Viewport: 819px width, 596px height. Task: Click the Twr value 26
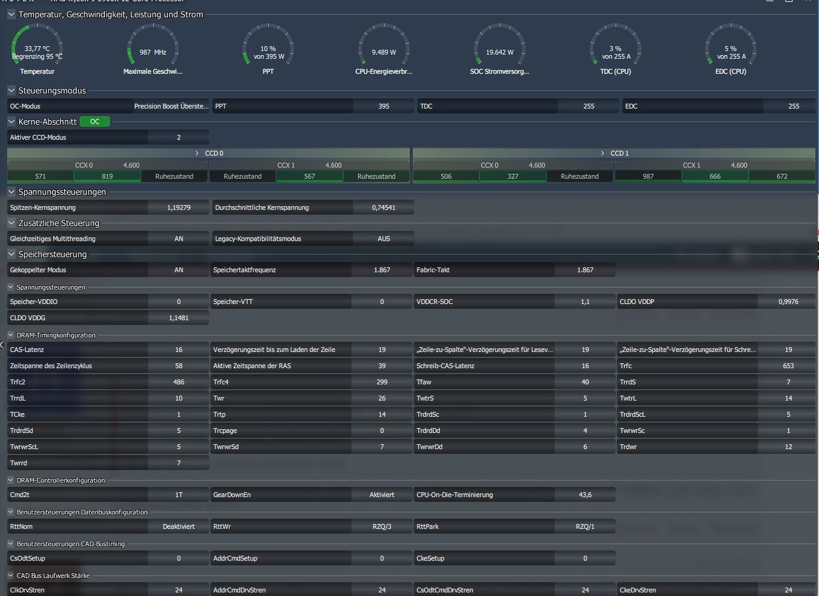[x=382, y=398]
